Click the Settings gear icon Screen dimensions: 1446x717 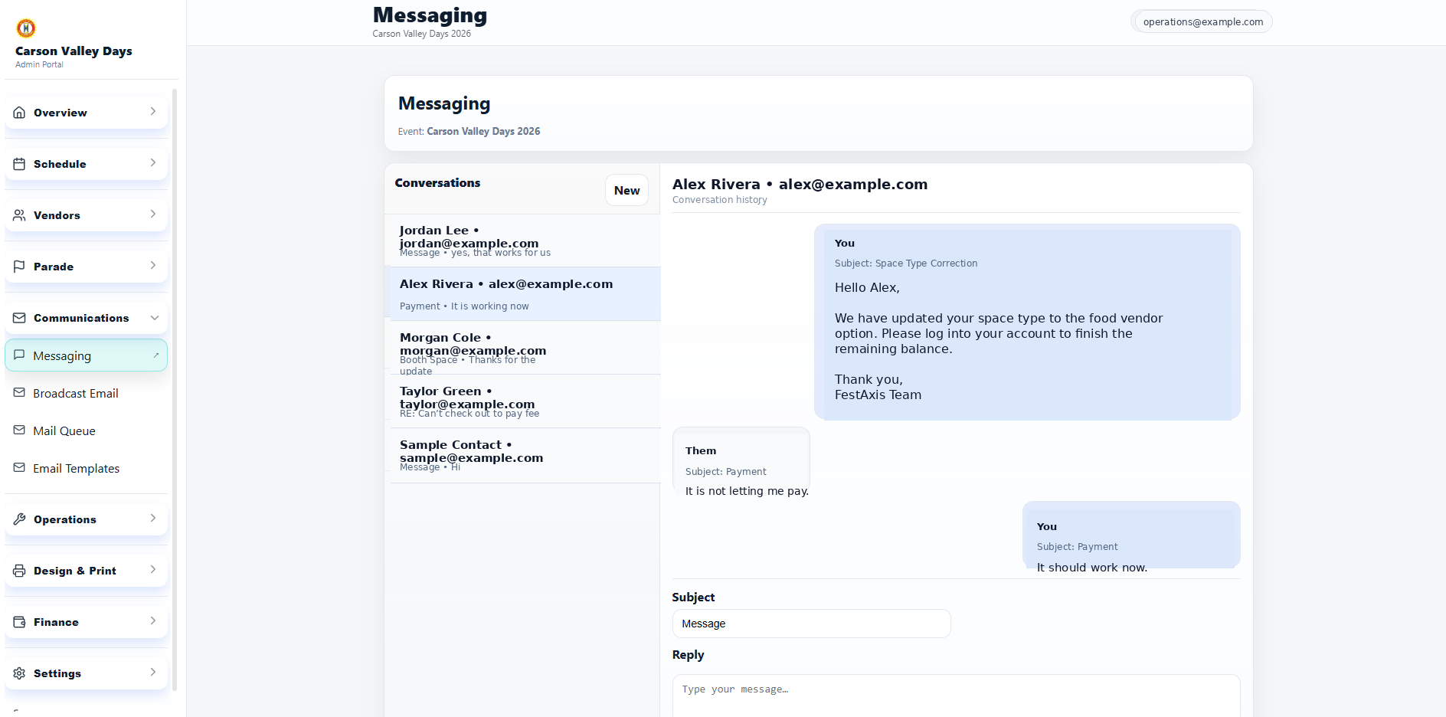pyautogui.click(x=19, y=673)
